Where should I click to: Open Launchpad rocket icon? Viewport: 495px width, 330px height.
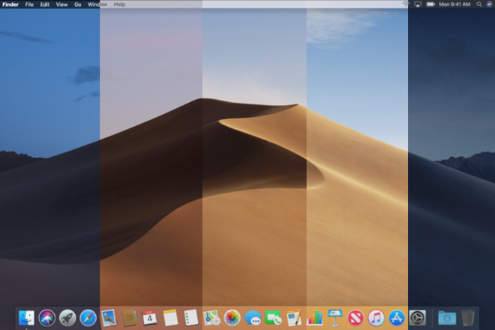point(67,318)
